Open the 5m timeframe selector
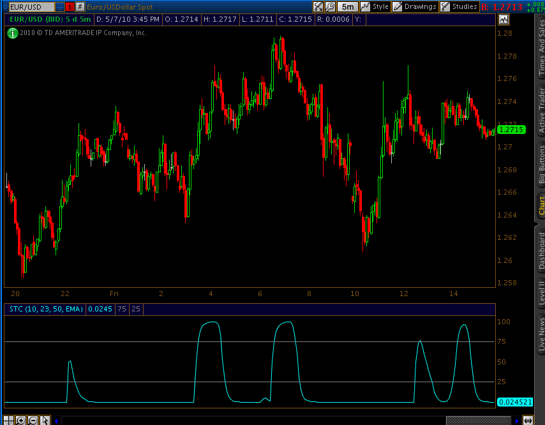Screen dimensions: 545x425 tap(348, 6)
